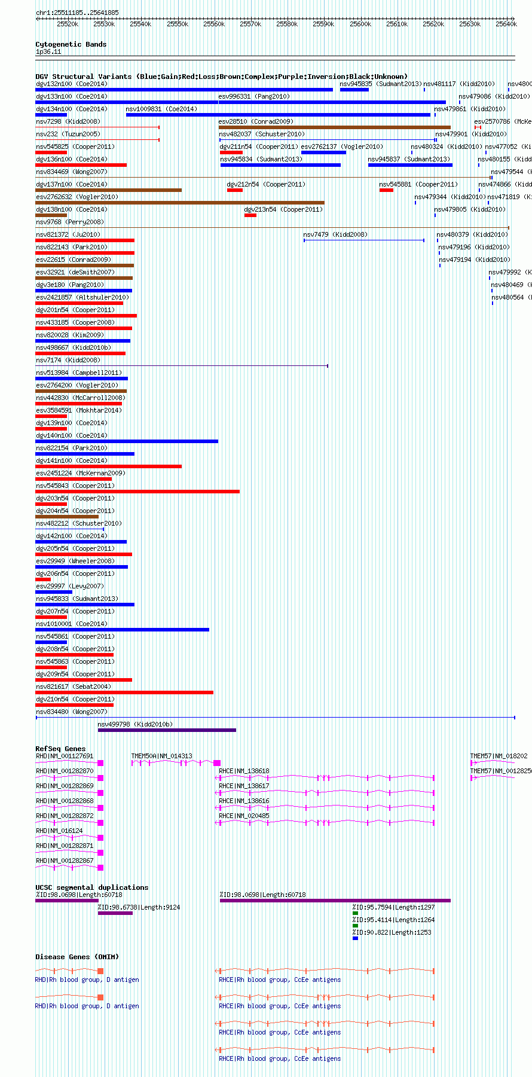Viewport: 532px width, 1077px height.
Task: Select nsv822143 (Park2010) variant label
Action: click(72, 247)
